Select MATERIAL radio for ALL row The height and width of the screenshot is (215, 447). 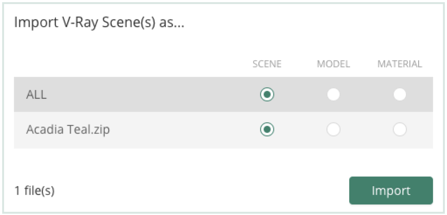400,94
